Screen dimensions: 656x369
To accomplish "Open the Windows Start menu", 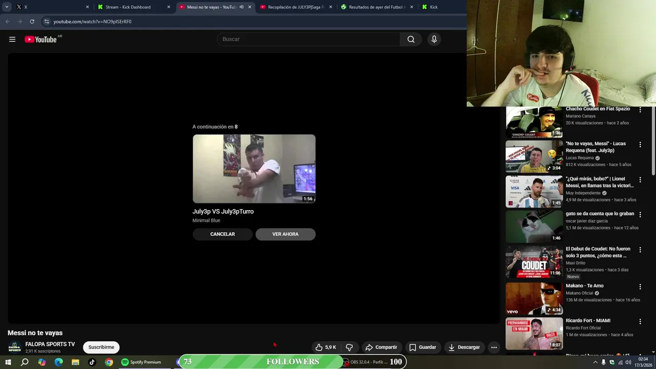I will [x=8, y=362].
